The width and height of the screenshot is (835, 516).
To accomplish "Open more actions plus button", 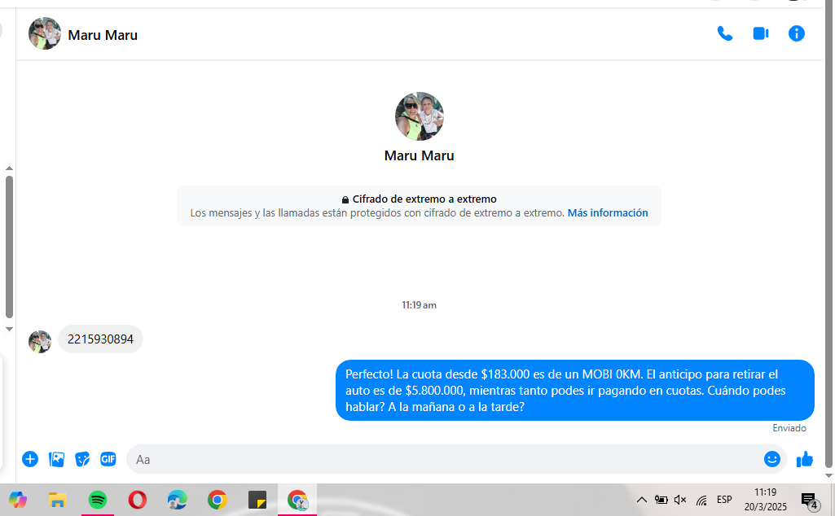I will point(30,459).
